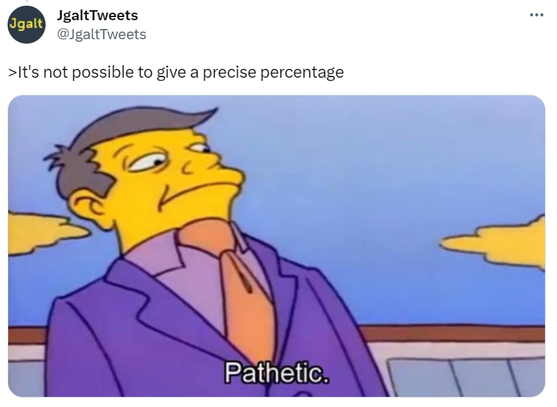
Task: Open the Skinner meme image
Action: pyautogui.click(x=277, y=246)
